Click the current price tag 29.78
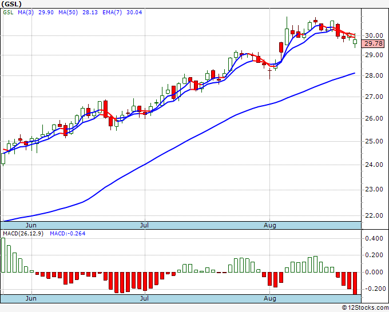This screenshot has height=312, width=389. [374, 43]
